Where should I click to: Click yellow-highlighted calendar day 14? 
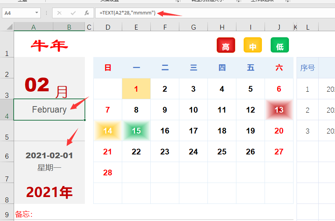click(x=108, y=130)
